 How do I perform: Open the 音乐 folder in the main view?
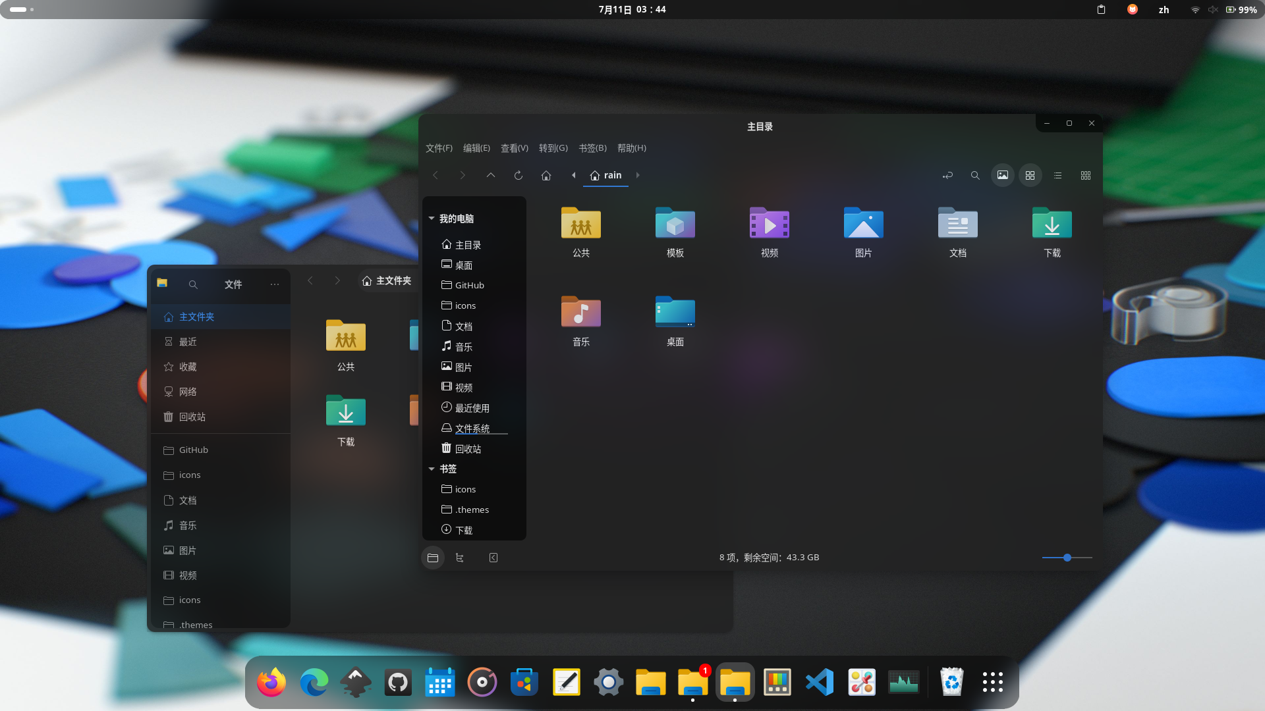(580, 316)
